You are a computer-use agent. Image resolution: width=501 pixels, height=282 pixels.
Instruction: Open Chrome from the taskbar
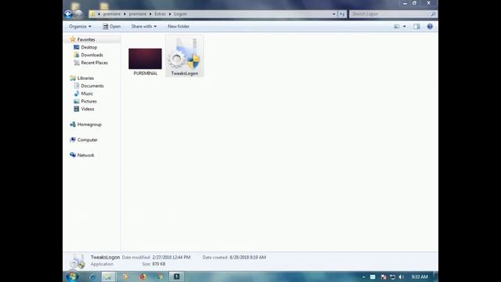160,277
